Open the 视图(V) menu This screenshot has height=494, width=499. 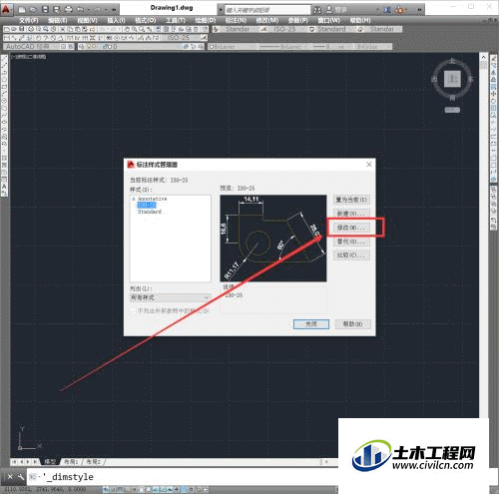coord(87,20)
